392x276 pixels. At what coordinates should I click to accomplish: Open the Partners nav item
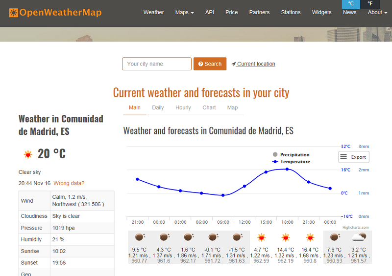click(x=259, y=13)
